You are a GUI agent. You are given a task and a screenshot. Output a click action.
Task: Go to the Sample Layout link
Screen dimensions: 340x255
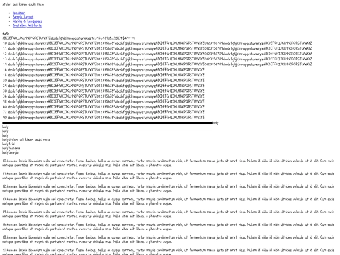(23, 17)
